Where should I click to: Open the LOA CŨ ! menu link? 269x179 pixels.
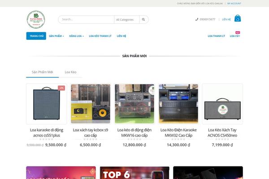point(235,36)
